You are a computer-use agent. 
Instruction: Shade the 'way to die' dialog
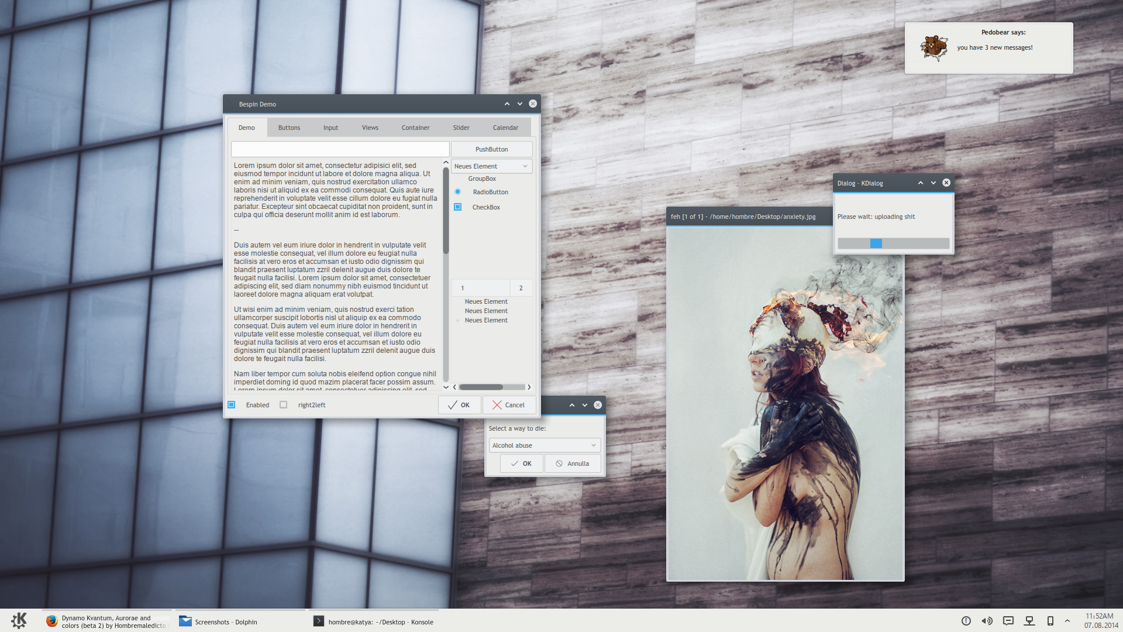pyautogui.click(x=572, y=405)
